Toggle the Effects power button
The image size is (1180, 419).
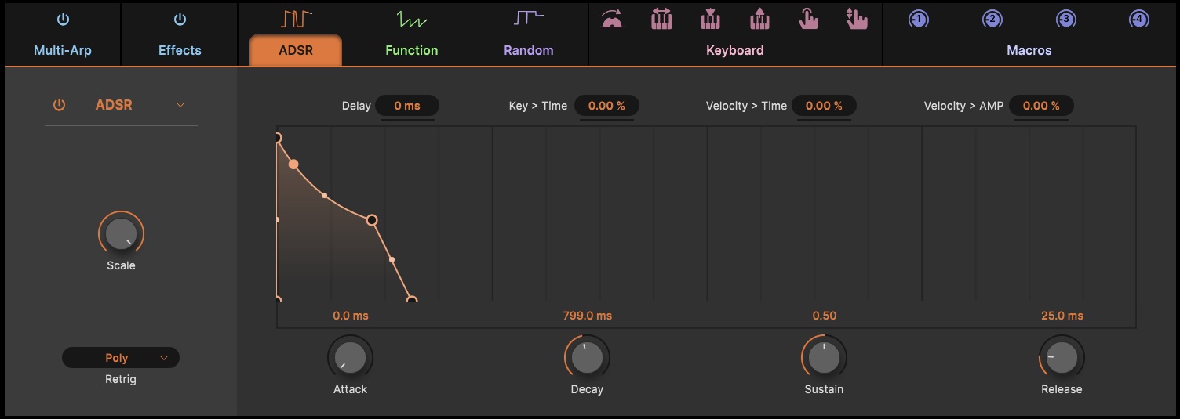[x=180, y=20]
